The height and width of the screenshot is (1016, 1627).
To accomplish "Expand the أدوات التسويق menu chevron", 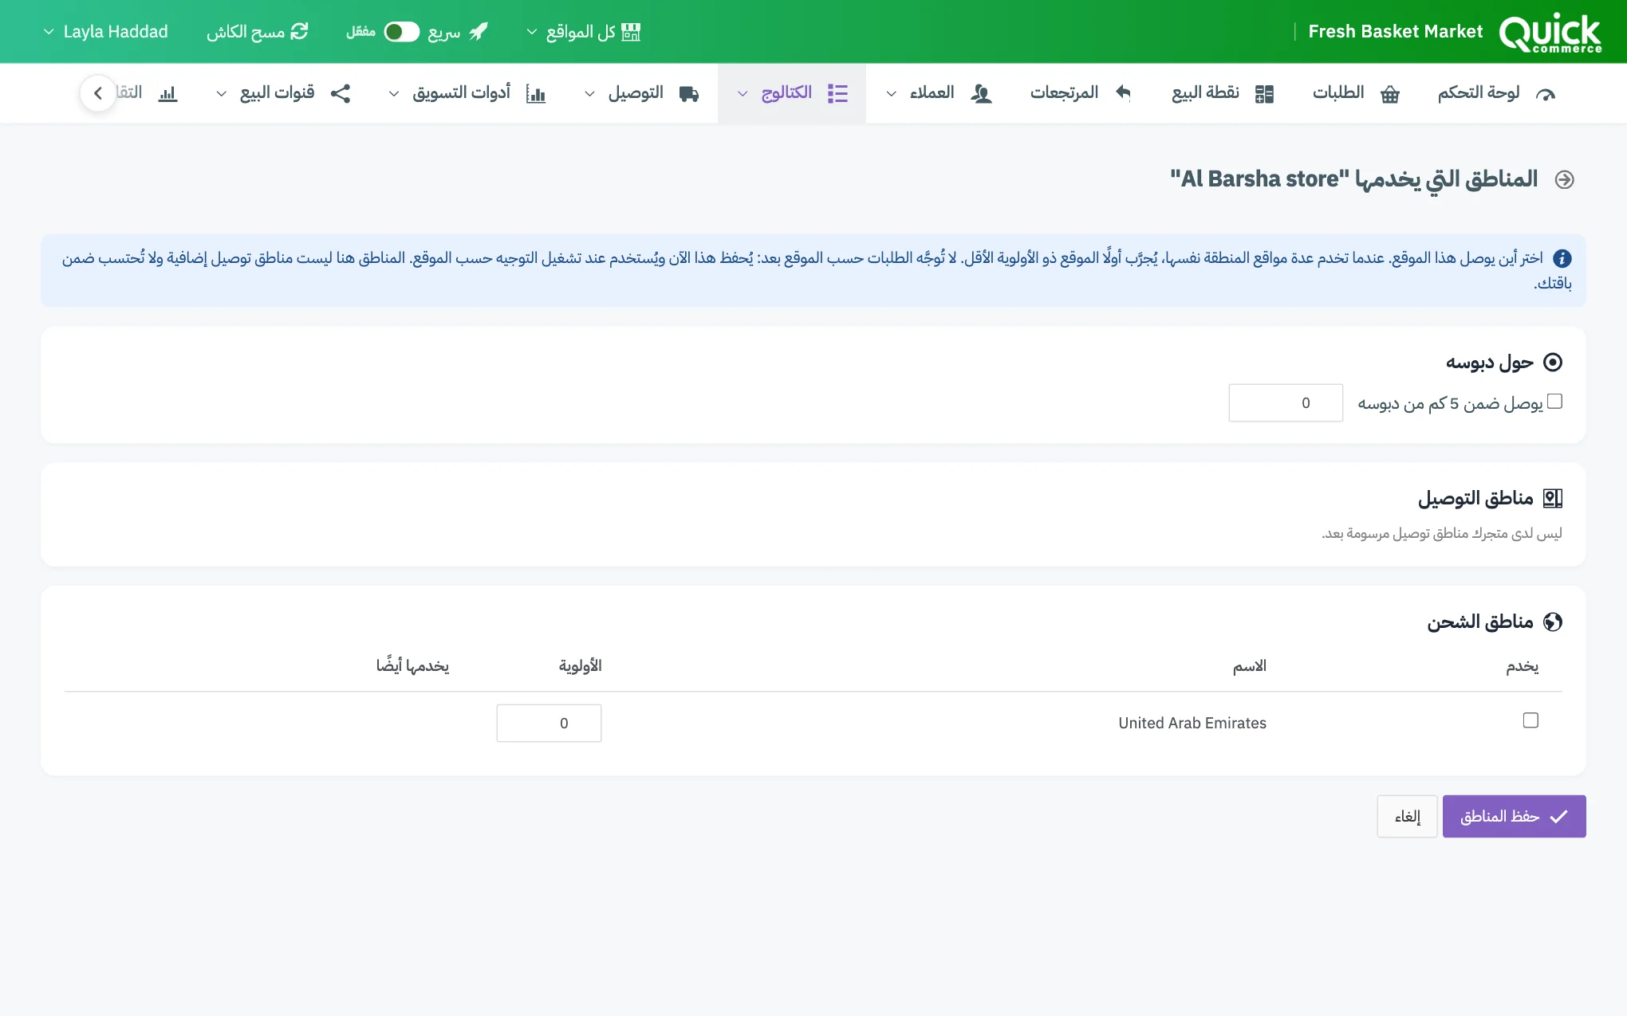I will [x=393, y=94].
